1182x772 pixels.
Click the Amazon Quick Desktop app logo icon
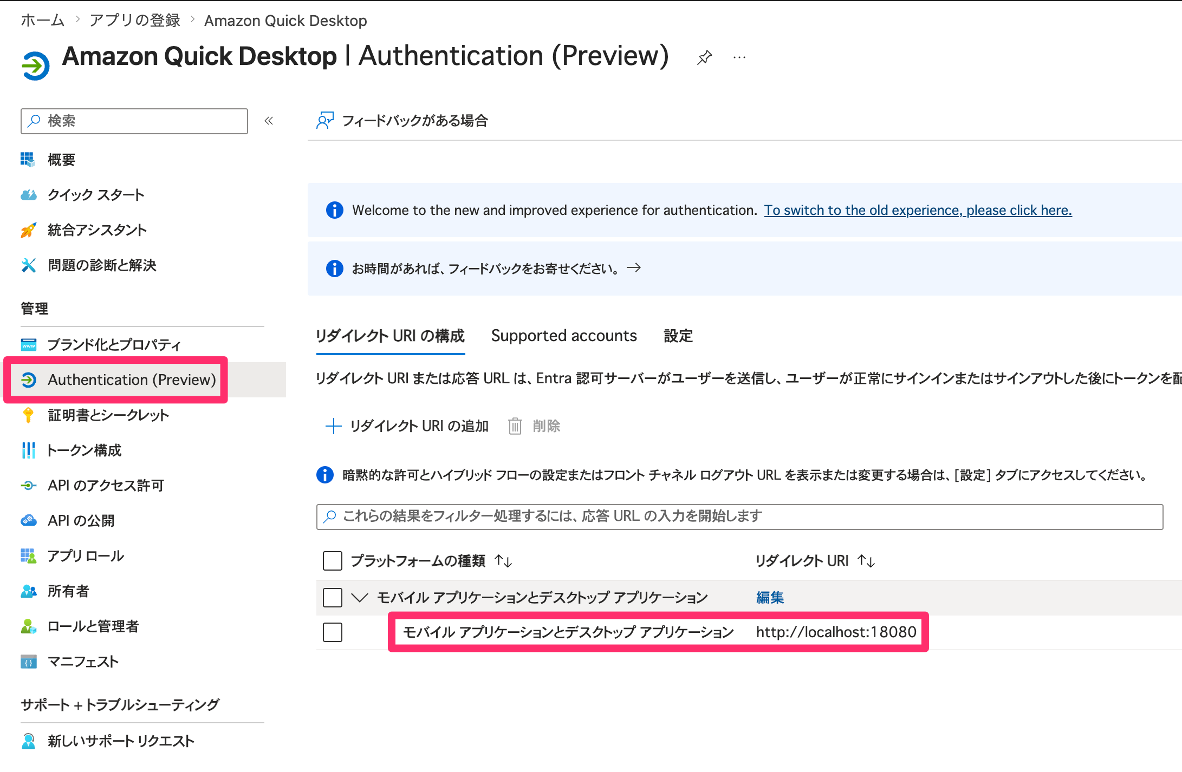click(36, 66)
